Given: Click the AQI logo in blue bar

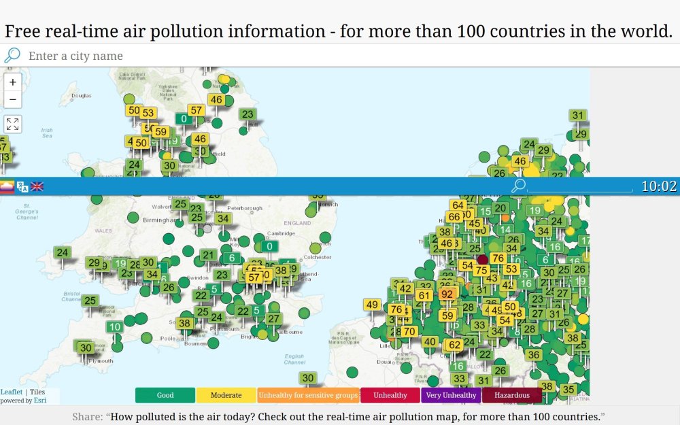Looking at the screenshot, I should [x=7, y=187].
